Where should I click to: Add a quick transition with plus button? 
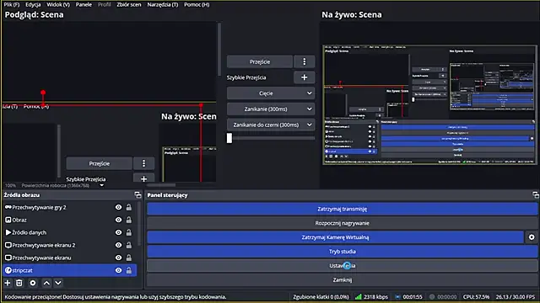point(304,77)
